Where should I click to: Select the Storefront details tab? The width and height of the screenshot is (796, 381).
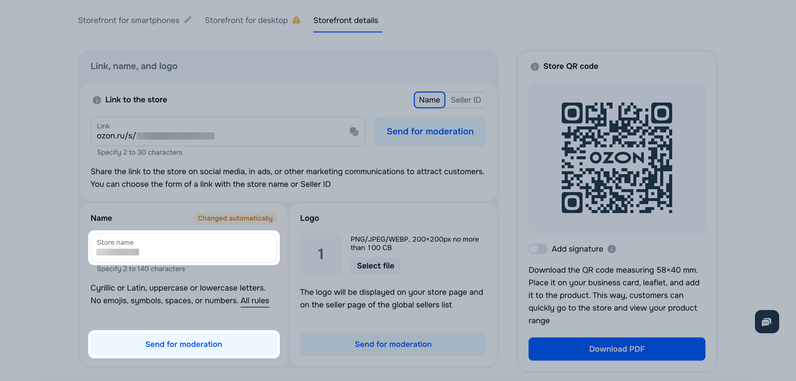[345, 21]
